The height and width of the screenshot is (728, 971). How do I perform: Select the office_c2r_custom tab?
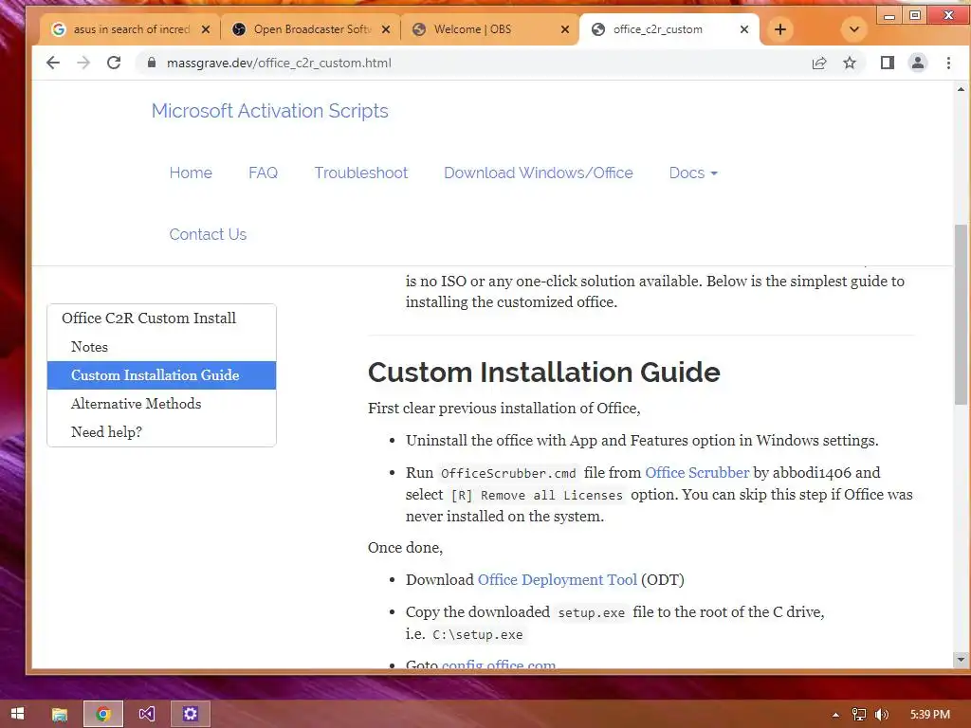[669, 29]
